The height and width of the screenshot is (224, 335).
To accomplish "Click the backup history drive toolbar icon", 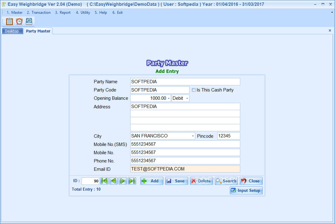I will coord(29,21).
